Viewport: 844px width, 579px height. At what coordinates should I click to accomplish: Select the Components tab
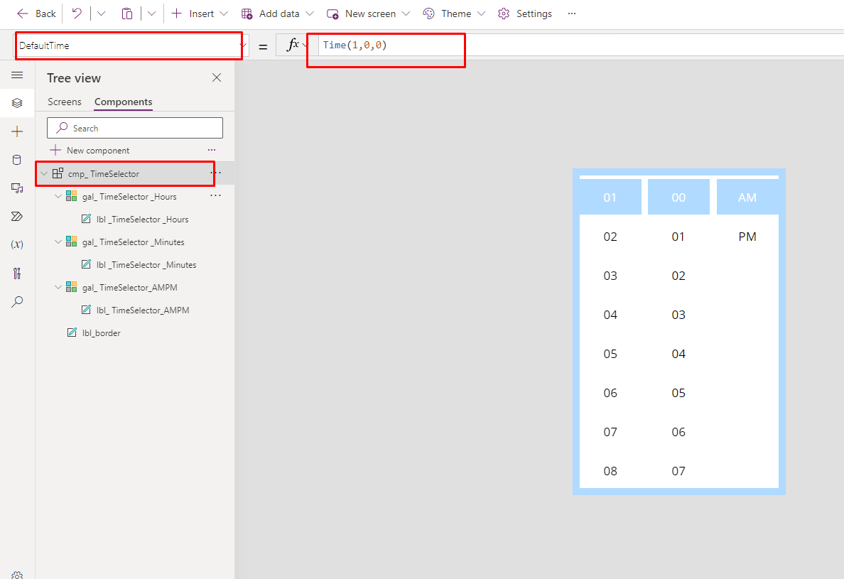point(122,102)
